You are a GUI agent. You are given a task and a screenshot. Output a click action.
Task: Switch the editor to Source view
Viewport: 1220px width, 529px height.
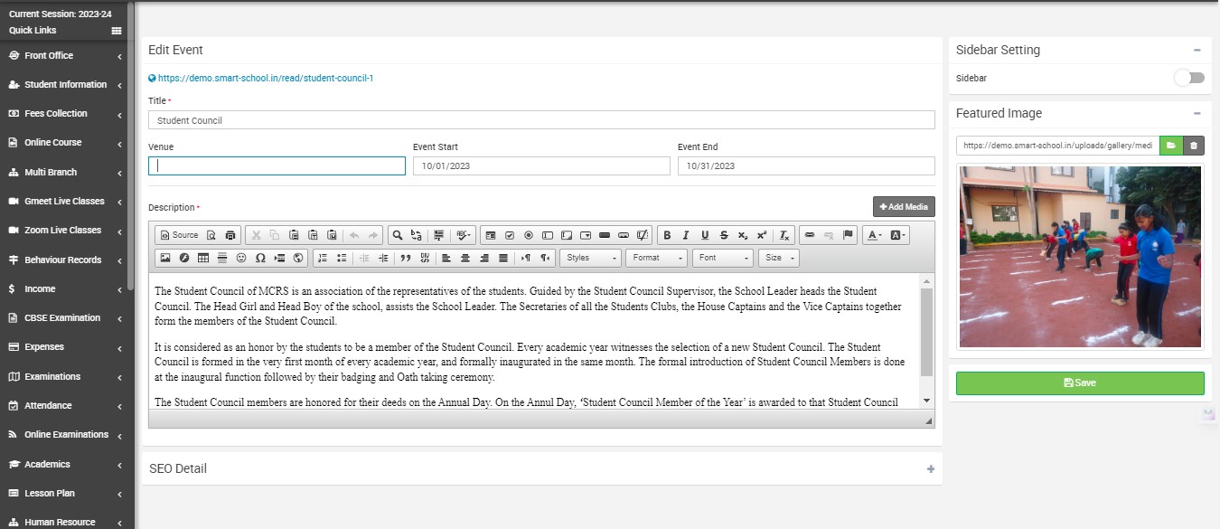[x=179, y=235]
